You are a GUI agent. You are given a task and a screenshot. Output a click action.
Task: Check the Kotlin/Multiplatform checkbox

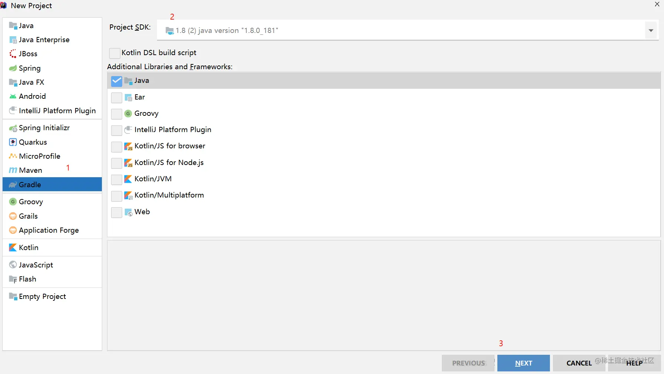(117, 195)
